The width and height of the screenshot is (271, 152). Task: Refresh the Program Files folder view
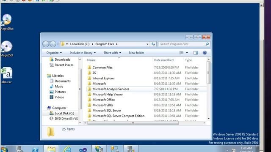click(153, 44)
